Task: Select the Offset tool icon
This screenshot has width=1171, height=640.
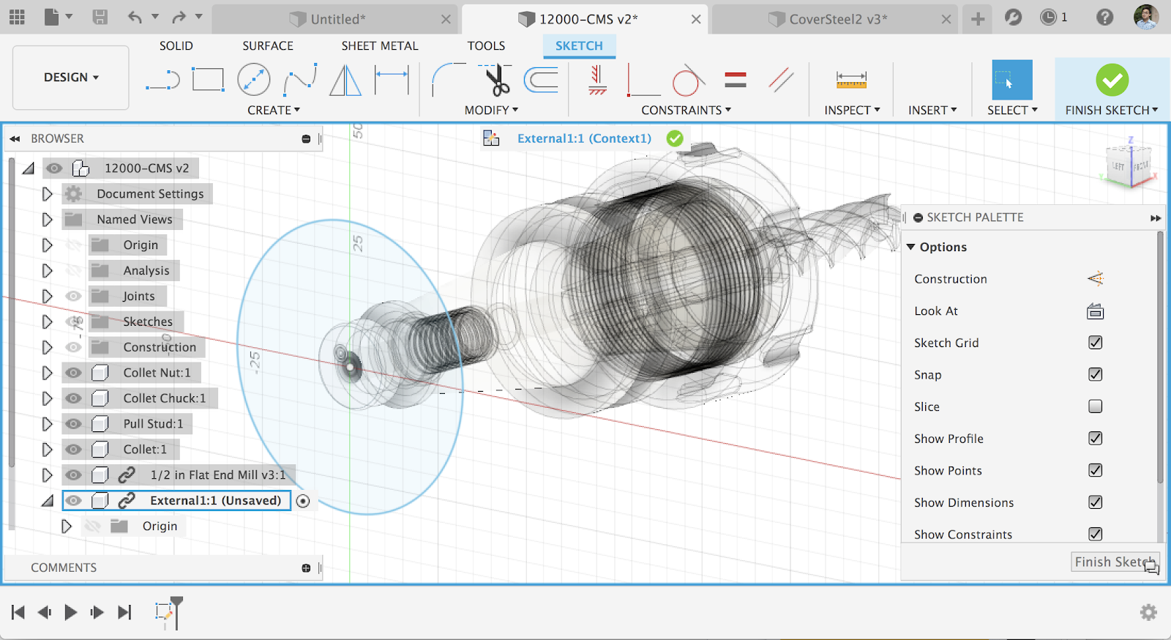Action: 542,80
